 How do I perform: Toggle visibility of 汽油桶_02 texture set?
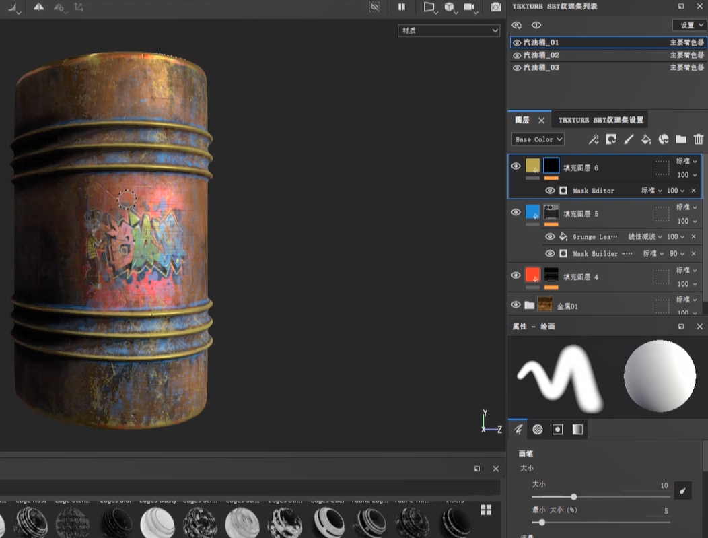point(517,55)
